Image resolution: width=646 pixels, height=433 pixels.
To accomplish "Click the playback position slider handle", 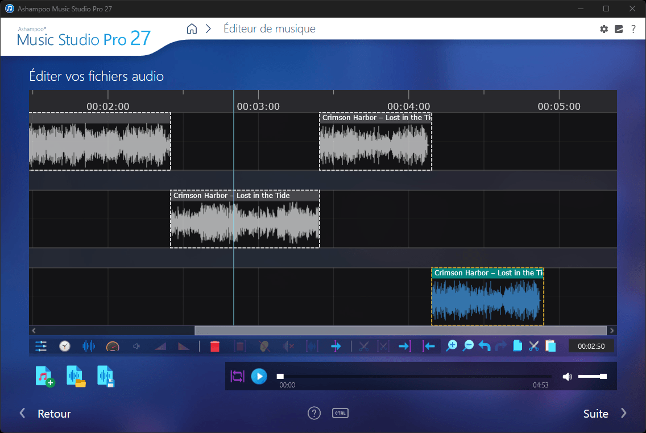I will (280, 376).
